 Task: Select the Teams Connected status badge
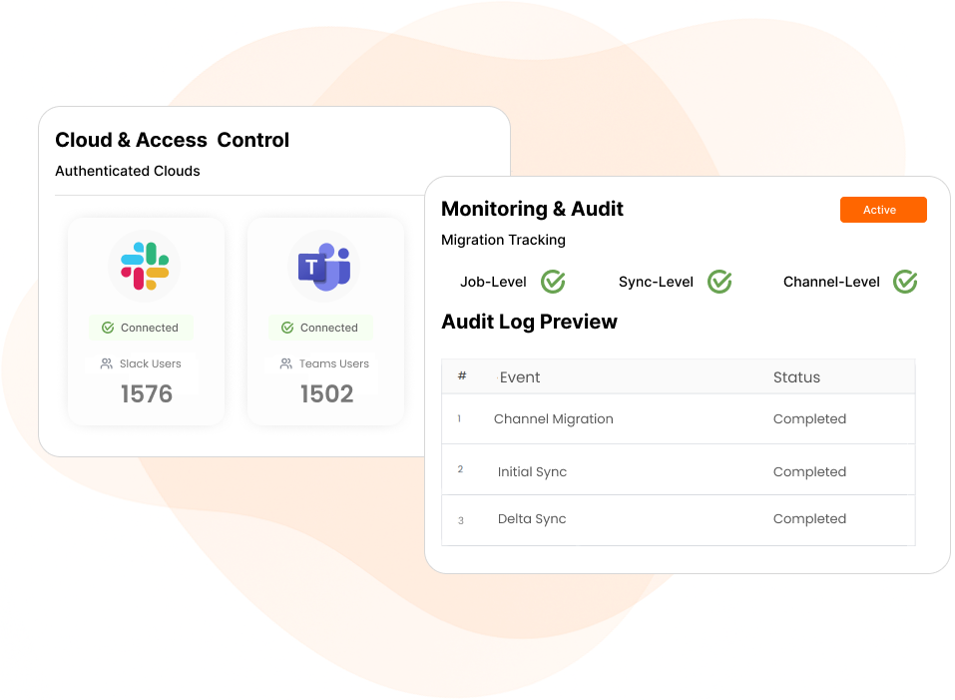coord(320,328)
